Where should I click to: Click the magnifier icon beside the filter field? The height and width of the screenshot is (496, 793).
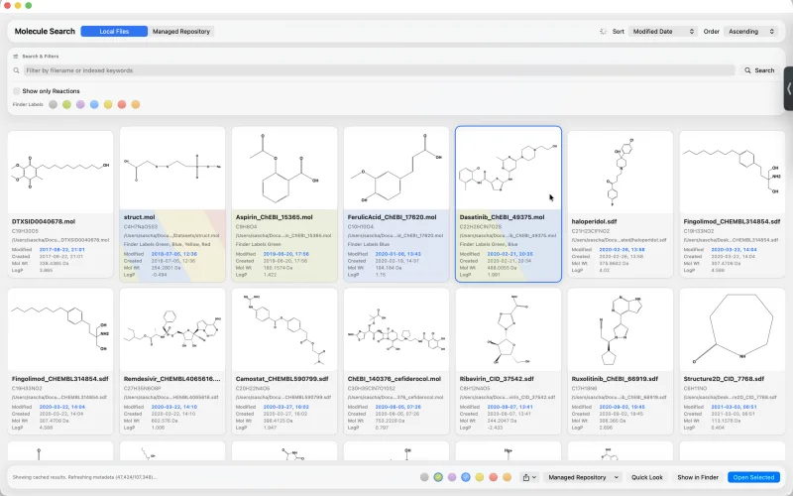coord(16,70)
